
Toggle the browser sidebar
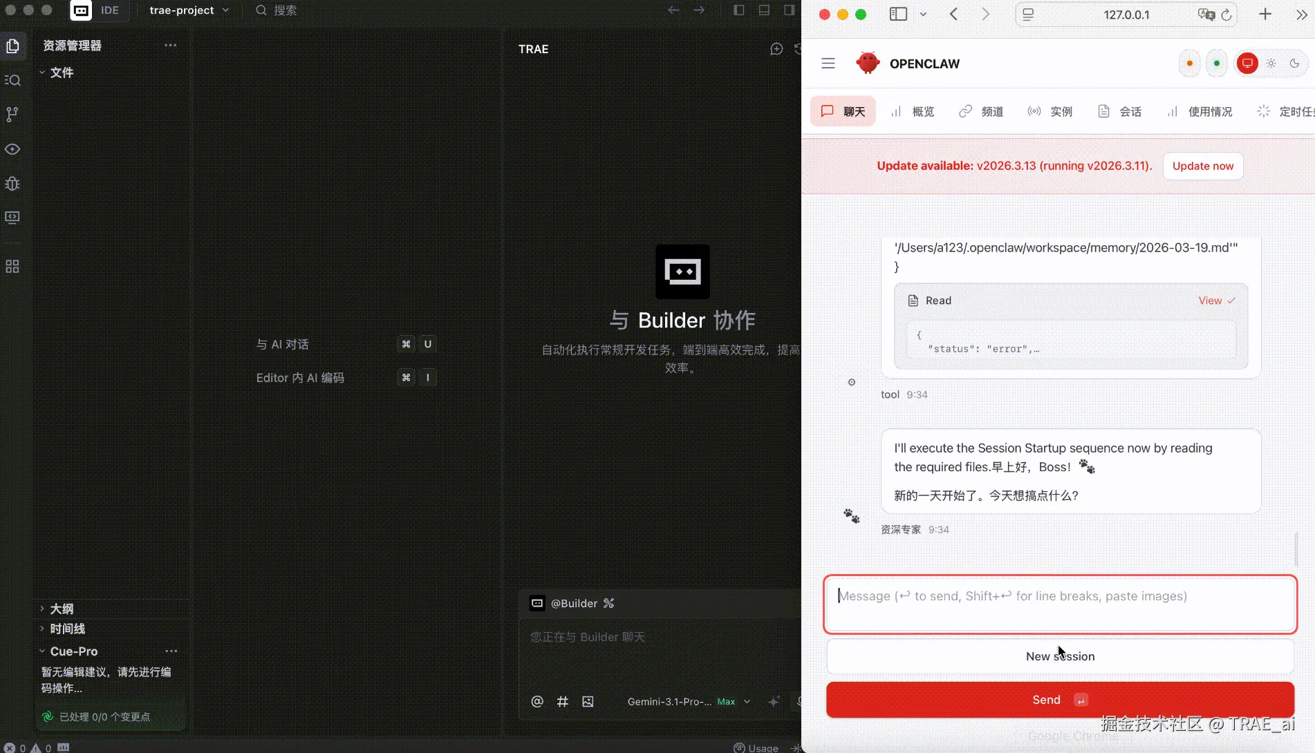point(898,15)
